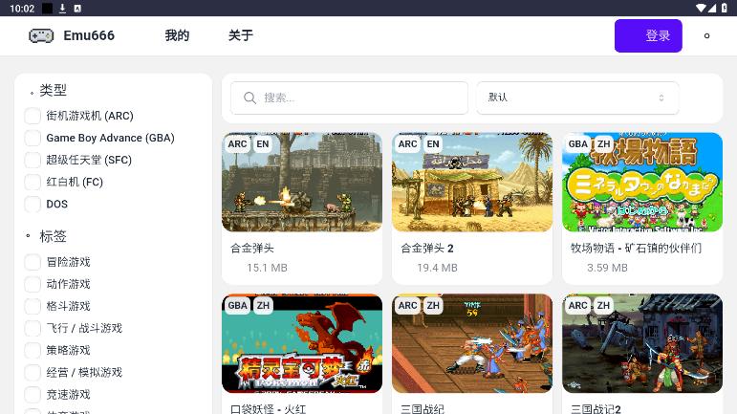Check the 超级任天堂 (SFC) checkbox
This screenshot has height=414, width=737.
(33, 160)
